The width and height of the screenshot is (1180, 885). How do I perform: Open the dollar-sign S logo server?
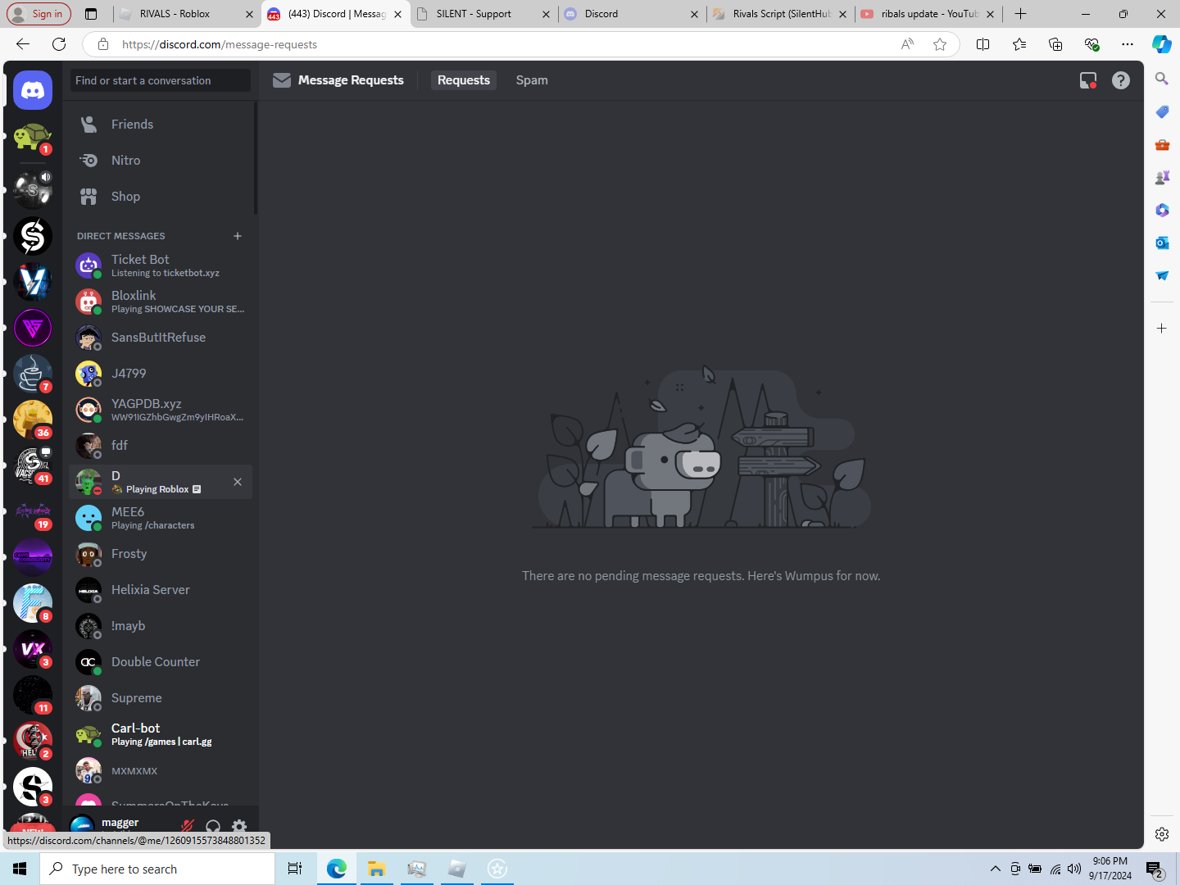point(33,237)
